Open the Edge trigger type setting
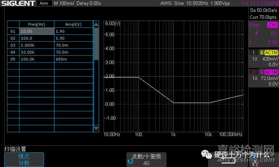 (x=254, y=25)
